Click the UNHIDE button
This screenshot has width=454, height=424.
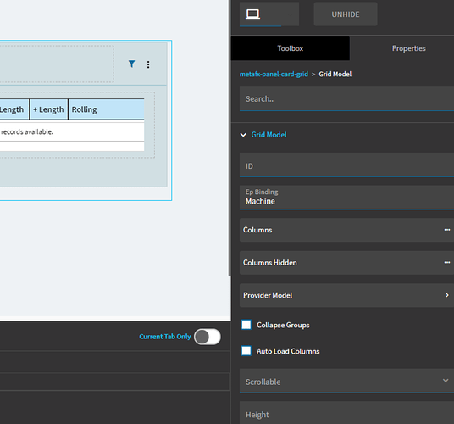pyautogui.click(x=346, y=14)
